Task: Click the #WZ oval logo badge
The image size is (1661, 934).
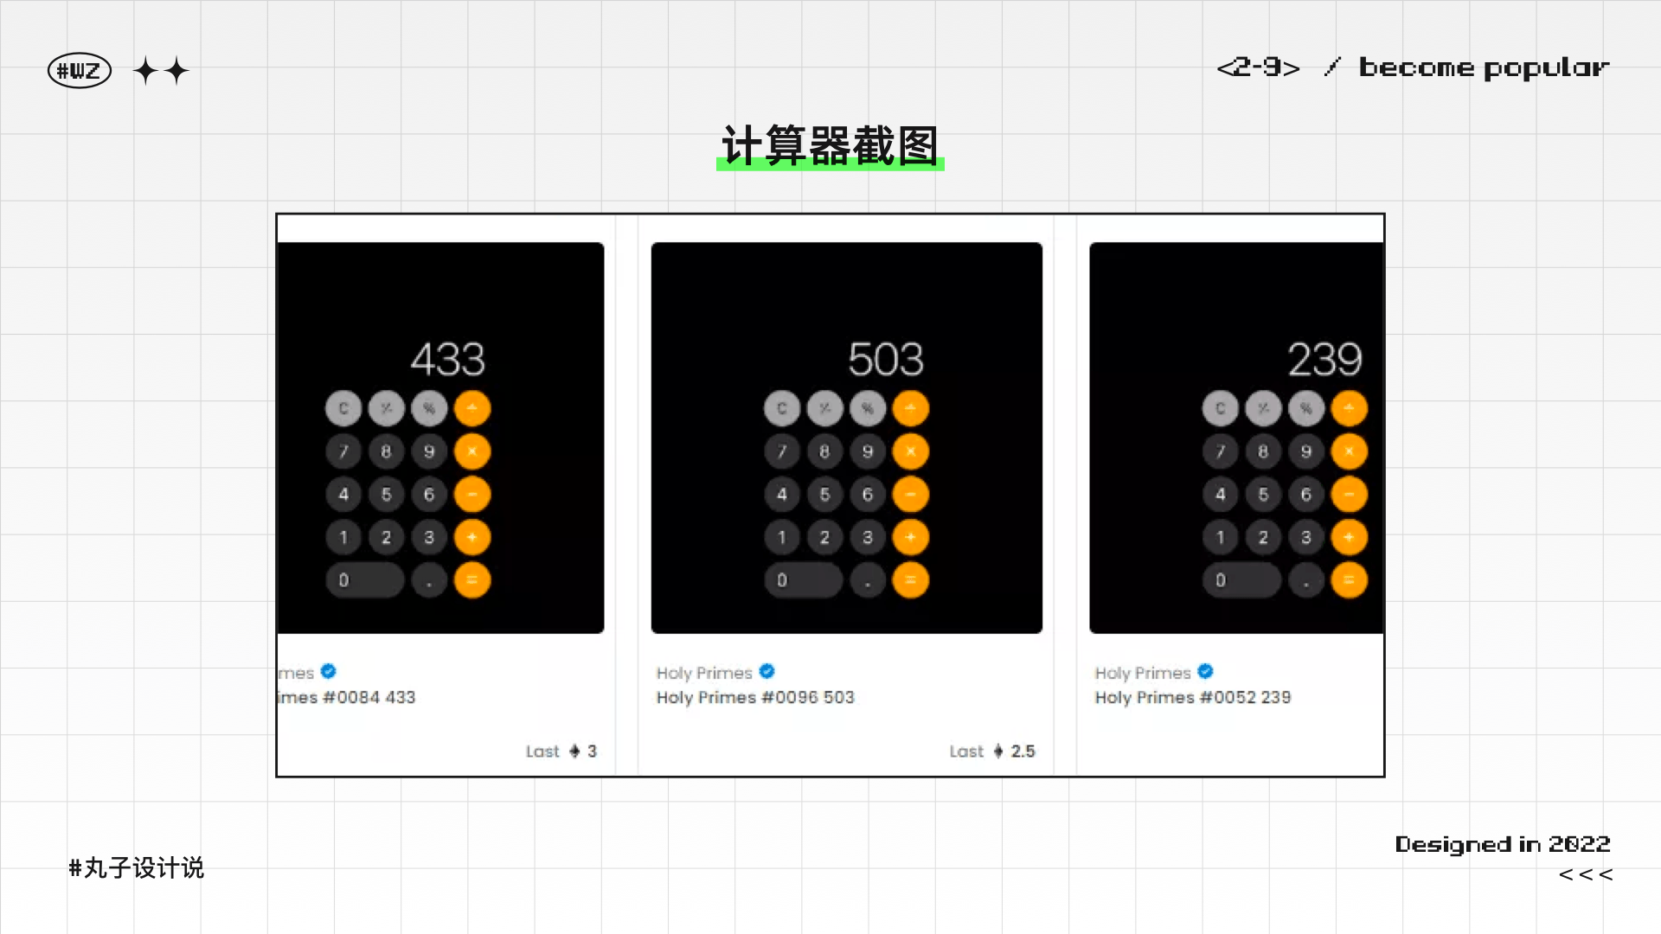Action: pos(79,71)
